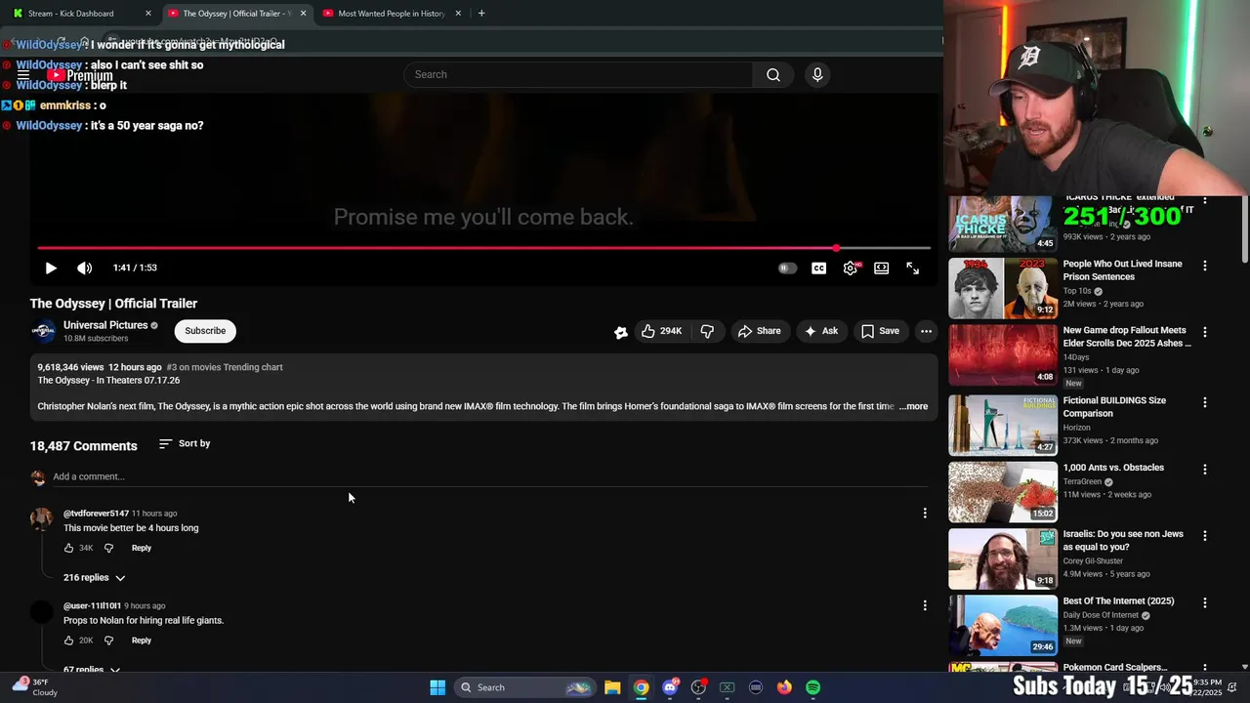Expand description with ...more

point(913,406)
